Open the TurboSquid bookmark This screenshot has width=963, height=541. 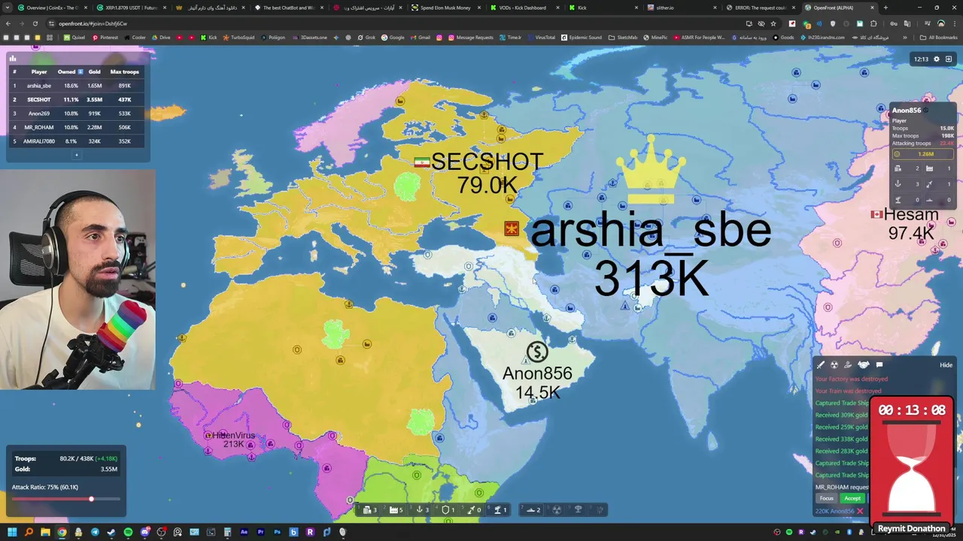click(238, 38)
